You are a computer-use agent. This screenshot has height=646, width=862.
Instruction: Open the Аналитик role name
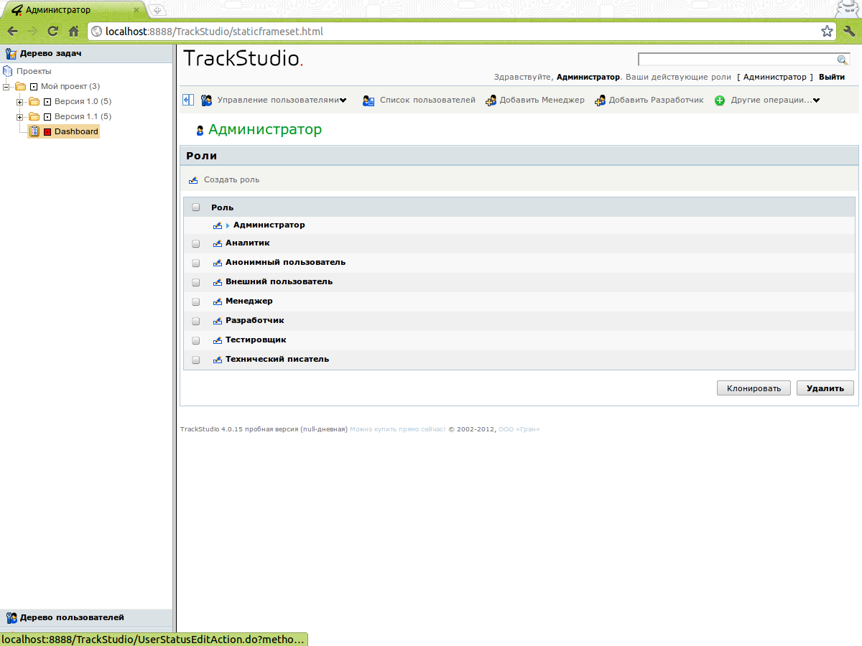click(248, 243)
